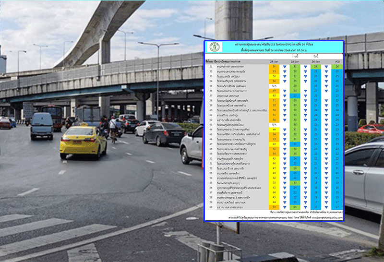Viewport: 384px width, 262px height.
Task: Select the 24-Jan column header
Action: pyautogui.click(x=274, y=61)
